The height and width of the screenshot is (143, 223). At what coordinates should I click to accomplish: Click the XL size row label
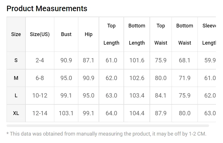[x=16, y=113]
